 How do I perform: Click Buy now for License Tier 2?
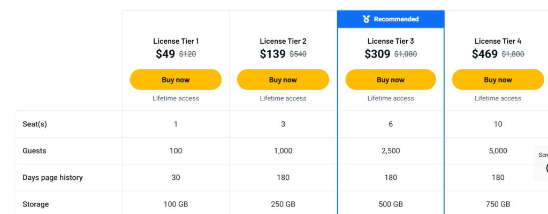[x=283, y=80]
